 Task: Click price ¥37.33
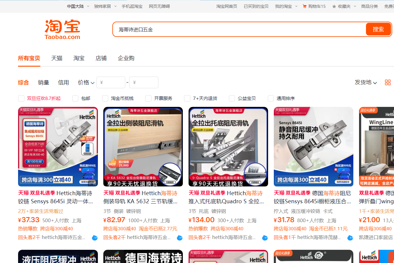[29, 220]
